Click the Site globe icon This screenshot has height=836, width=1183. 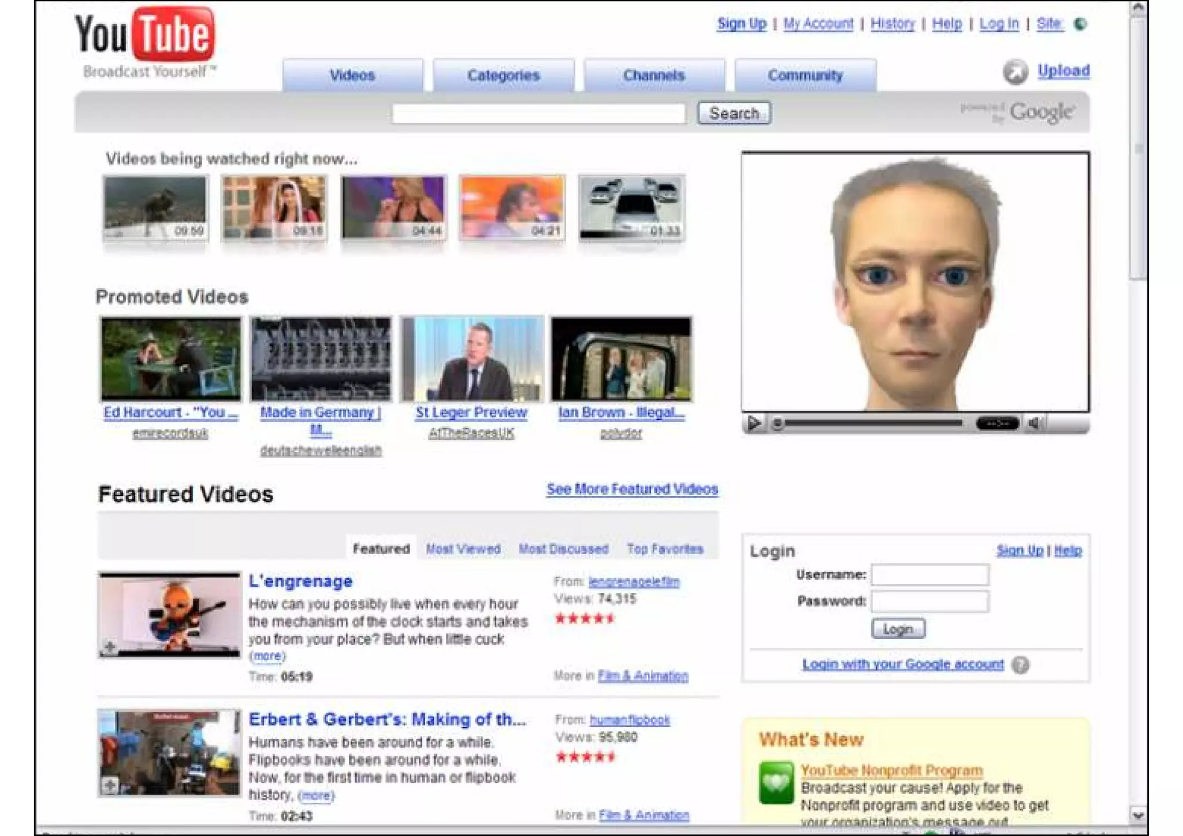click(x=1080, y=24)
